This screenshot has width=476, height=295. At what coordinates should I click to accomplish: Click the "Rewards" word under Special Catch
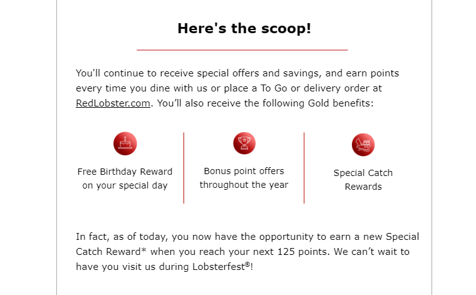pyautogui.click(x=363, y=187)
